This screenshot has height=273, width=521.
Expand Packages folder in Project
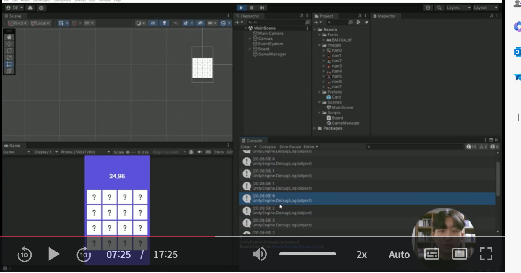pyautogui.click(x=315, y=128)
